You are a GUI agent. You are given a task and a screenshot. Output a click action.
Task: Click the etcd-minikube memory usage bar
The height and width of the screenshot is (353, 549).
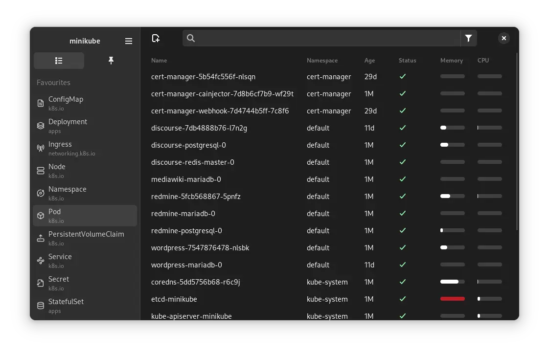click(x=452, y=299)
